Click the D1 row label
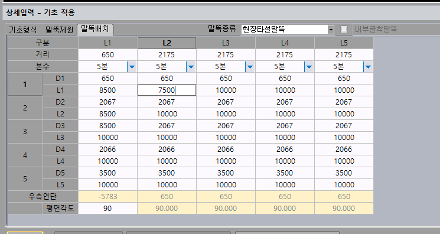This screenshot has width=440, height=234. (60, 79)
